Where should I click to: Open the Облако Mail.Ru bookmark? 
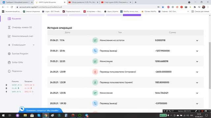[149, 11]
